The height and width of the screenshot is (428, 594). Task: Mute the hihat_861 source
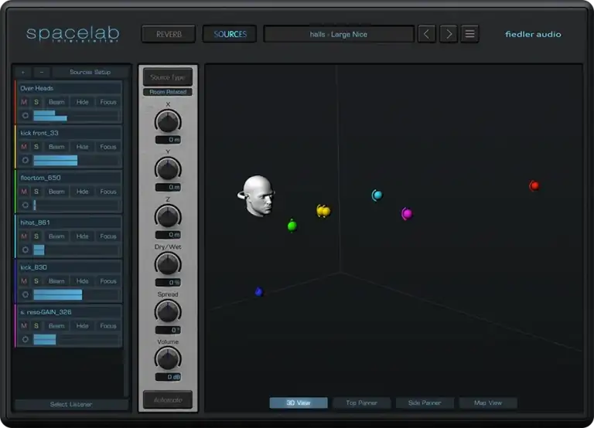24,236
